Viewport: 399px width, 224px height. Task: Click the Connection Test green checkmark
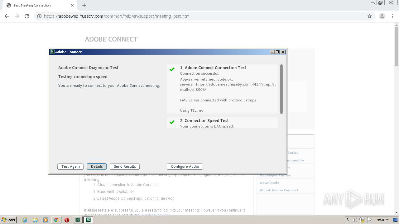click(172, 69)
